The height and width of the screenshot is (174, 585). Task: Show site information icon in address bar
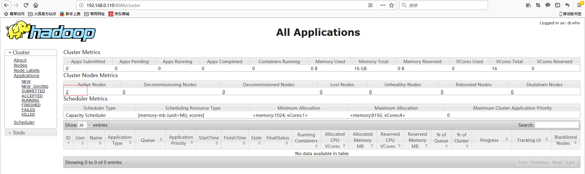tap(81, 5)
